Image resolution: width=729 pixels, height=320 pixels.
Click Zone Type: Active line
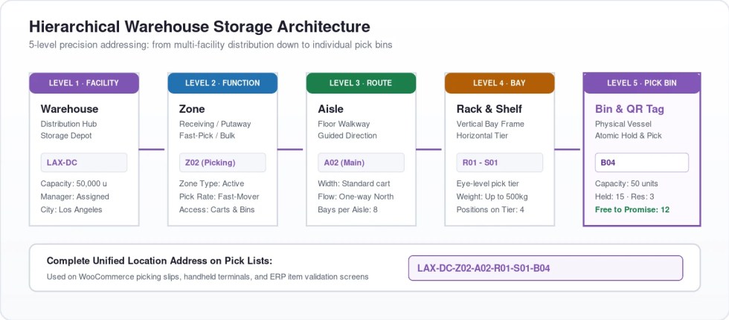[211, 183]
